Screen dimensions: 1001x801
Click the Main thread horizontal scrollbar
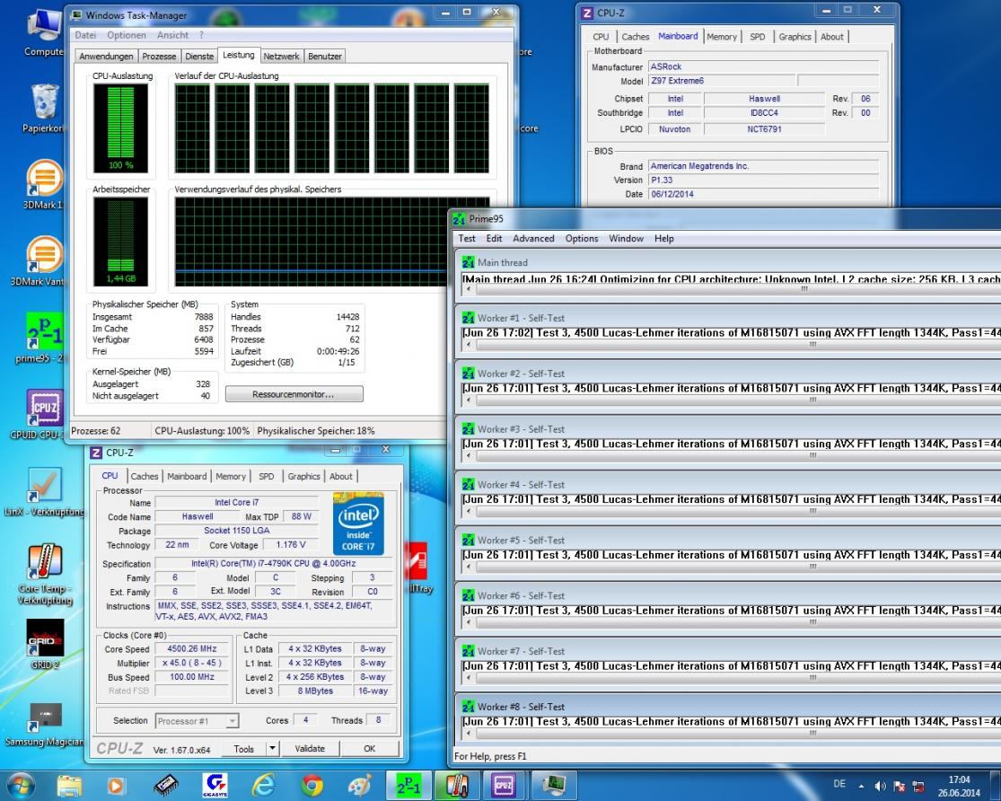[732, 289]
